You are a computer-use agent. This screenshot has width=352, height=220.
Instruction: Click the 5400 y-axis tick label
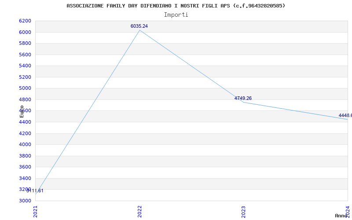pyautogui.click(x=25, y=66)
